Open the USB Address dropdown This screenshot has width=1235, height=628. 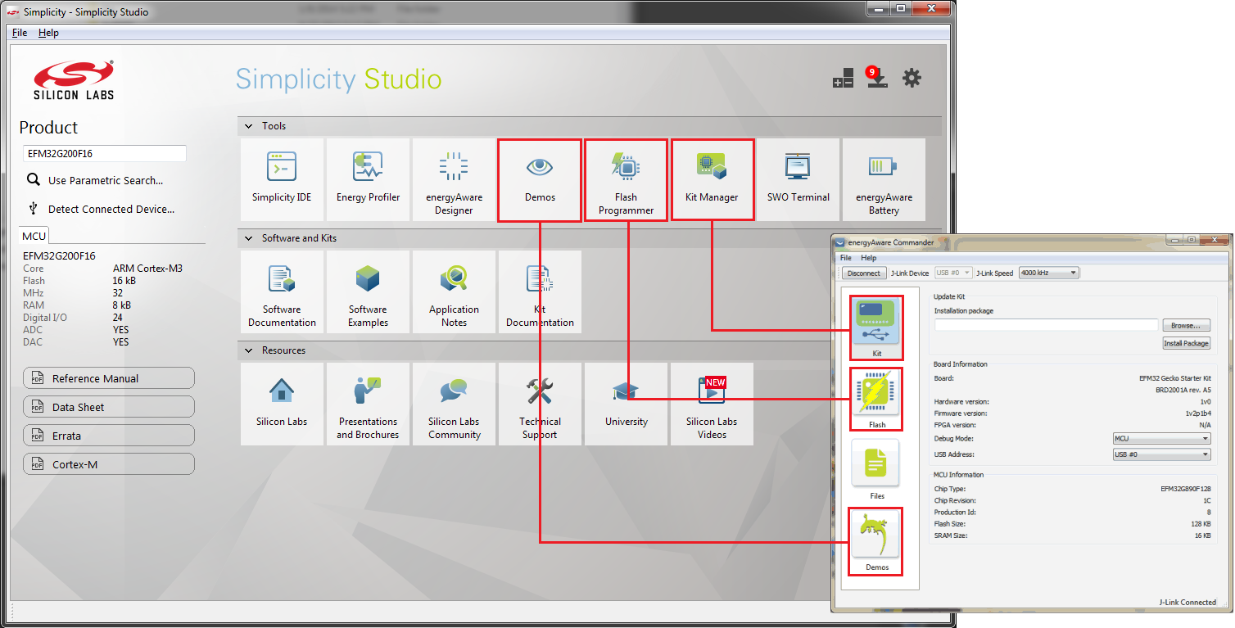tap(1161, 454)
